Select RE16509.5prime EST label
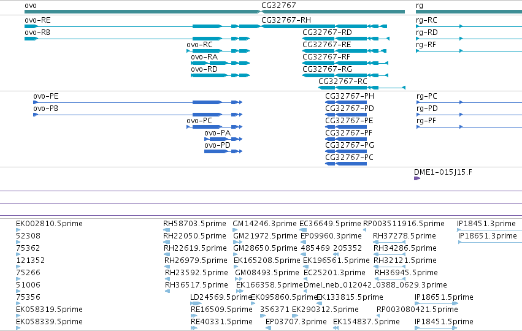Viewport: 522px width, 331px height. pos(221,310)
